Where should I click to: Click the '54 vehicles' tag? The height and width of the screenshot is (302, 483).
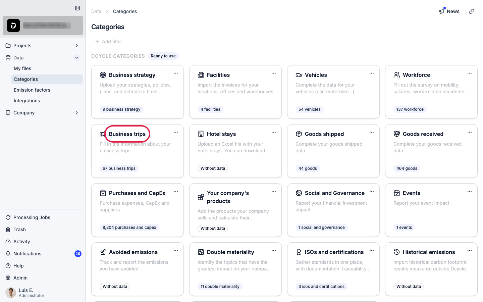310,109
